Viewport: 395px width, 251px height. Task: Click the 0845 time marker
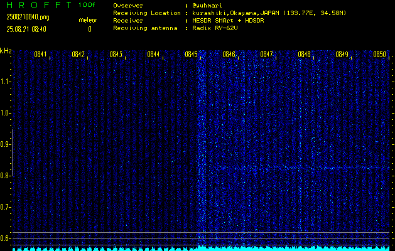click(x=191, y=55)
